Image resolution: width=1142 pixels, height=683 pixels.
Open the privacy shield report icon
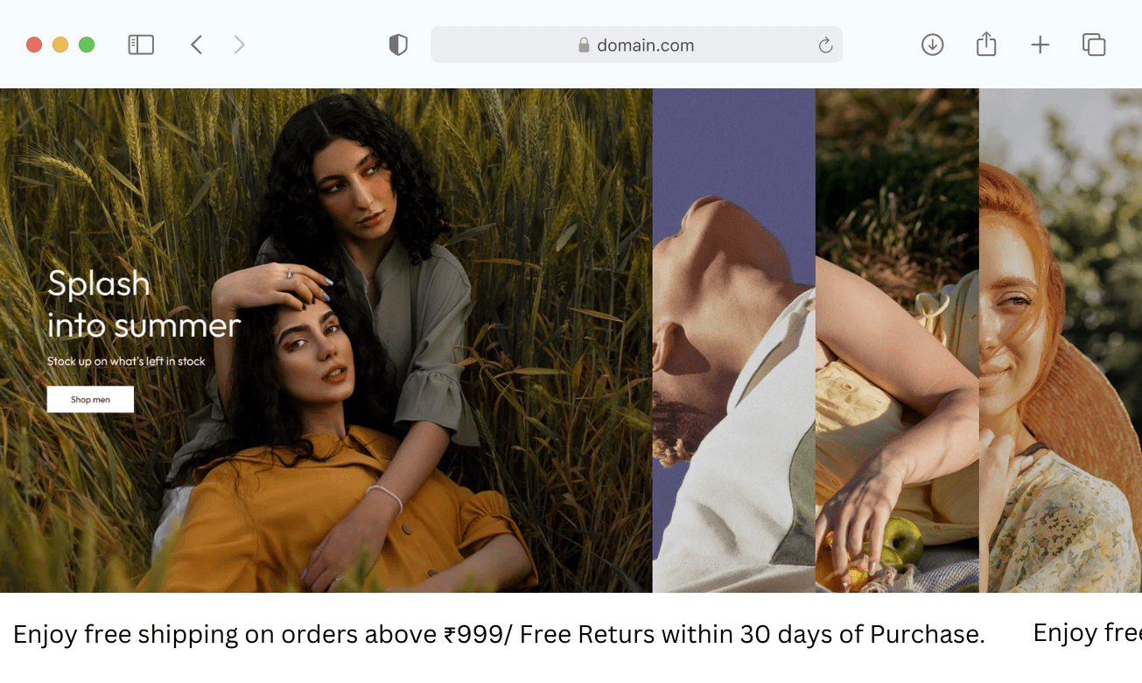[398, 45]
